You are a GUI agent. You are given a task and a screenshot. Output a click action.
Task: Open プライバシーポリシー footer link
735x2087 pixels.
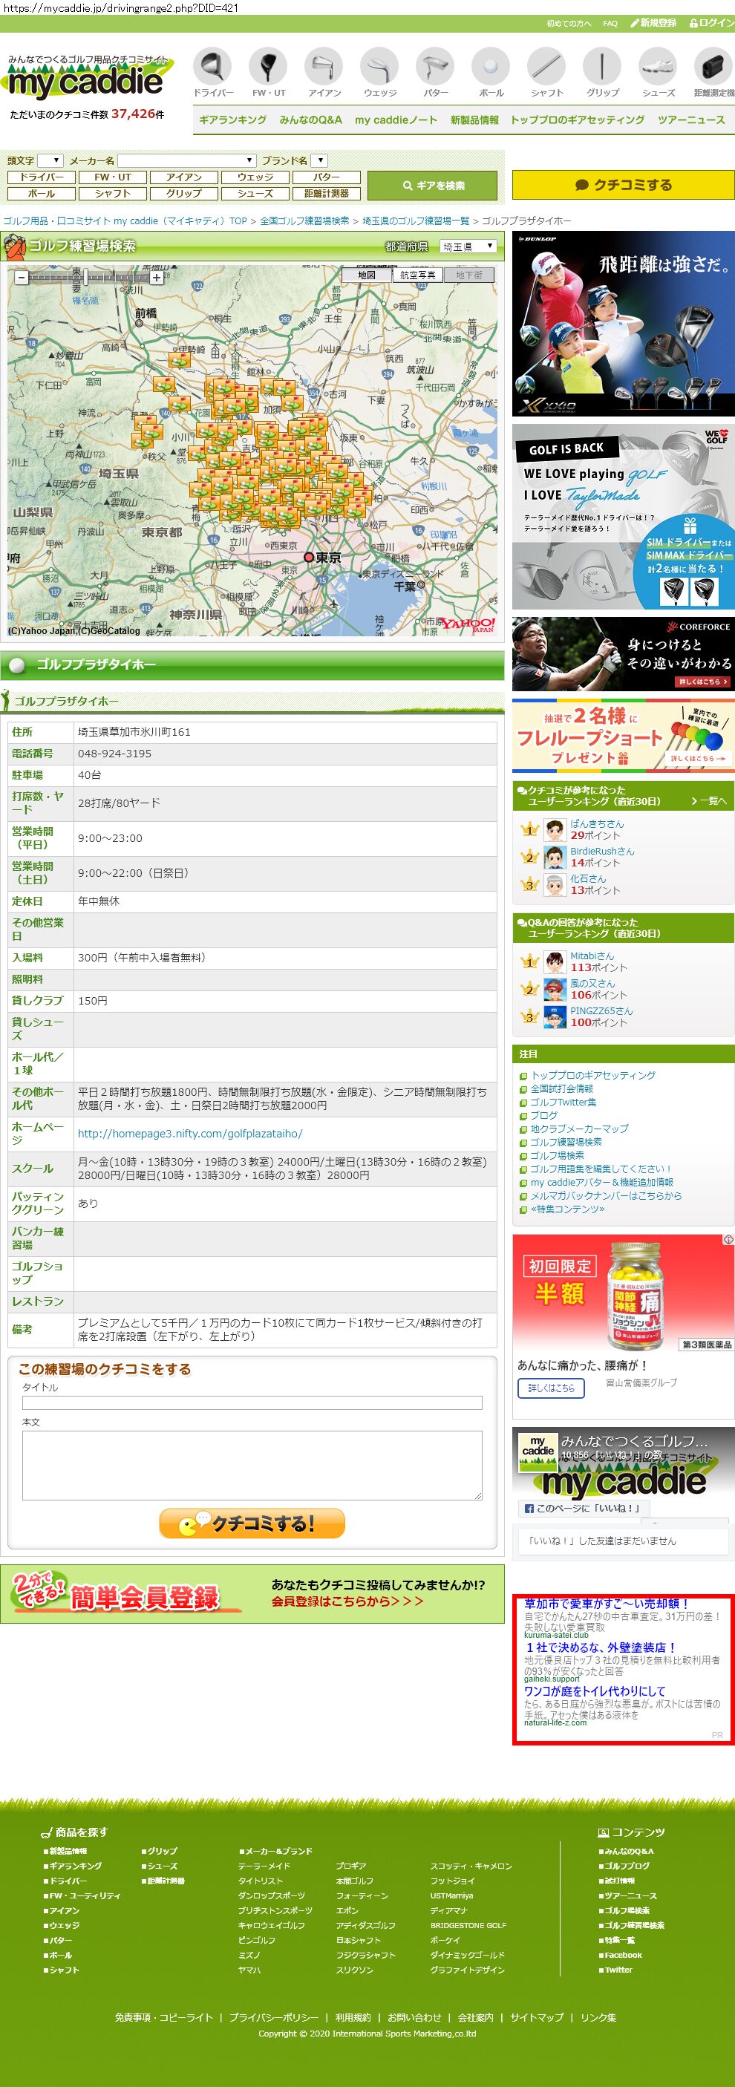click(273, 2017)
